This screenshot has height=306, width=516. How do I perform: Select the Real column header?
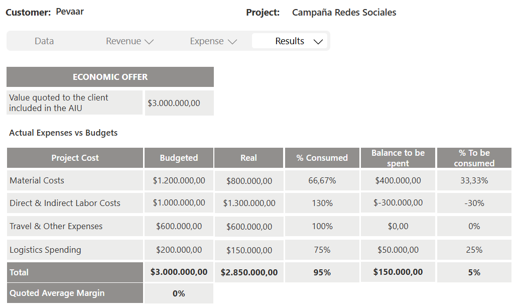pos(248,158)
